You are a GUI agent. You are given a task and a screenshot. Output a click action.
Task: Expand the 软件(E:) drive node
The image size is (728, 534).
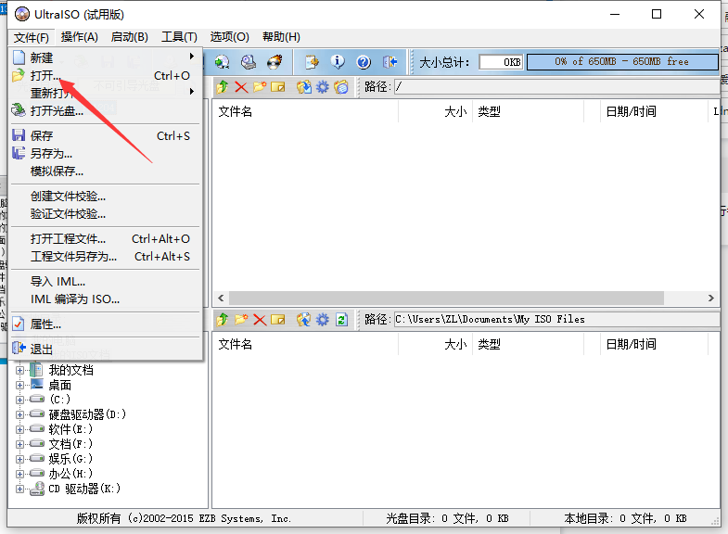(x=20, y=429)
